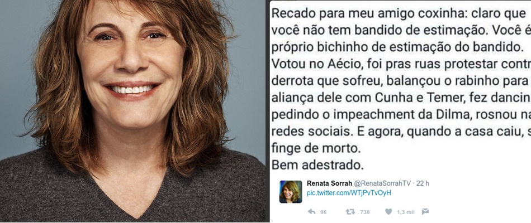Send tweet via envelope message icon
531x223 pixels.
click(x=425, y=211)
